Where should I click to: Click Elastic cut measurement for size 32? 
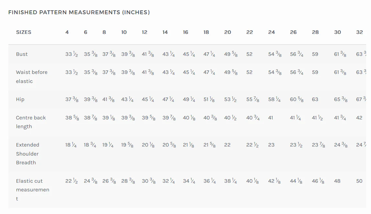tap(359, 181)
